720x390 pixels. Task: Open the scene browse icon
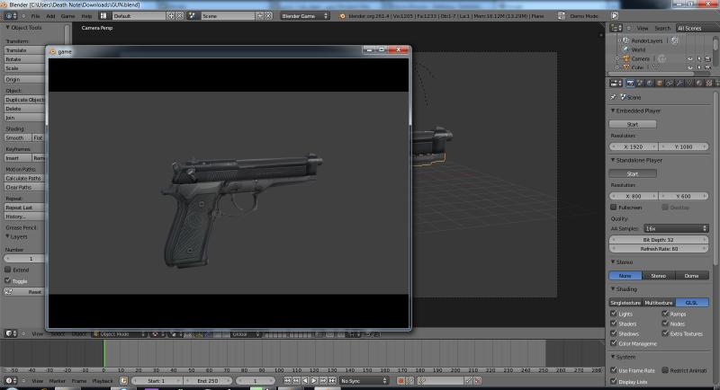pos(193,15)
